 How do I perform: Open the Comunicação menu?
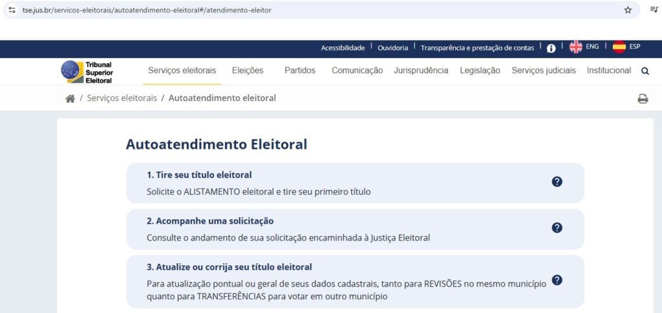[x=357, y=70]
